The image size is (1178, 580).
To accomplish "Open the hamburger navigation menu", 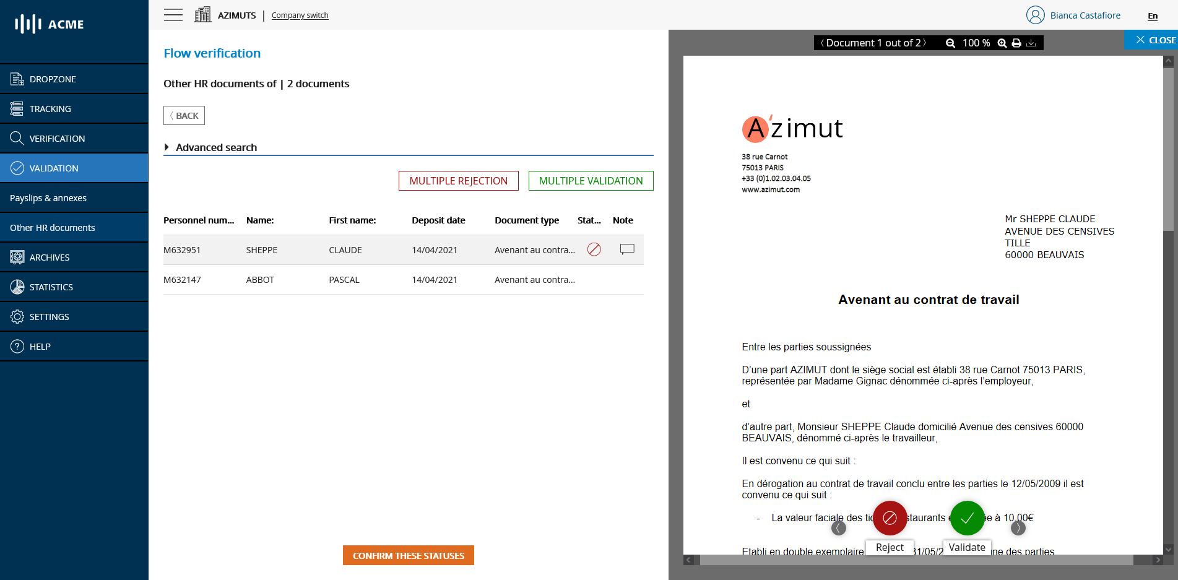I will coord(173,15).
